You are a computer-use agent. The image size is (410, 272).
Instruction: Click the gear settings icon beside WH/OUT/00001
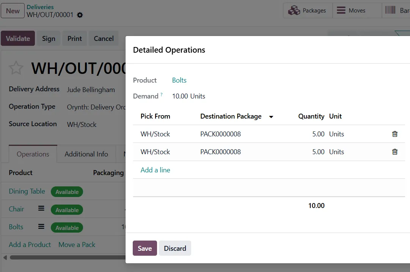pos(80,15)
